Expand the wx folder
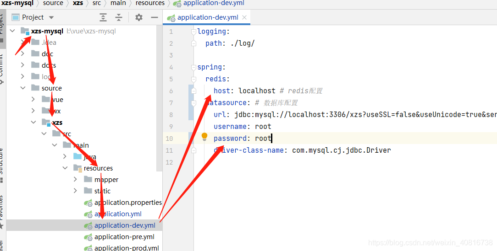Viewport: 497px width, 251px height. (x=33, y=111)
